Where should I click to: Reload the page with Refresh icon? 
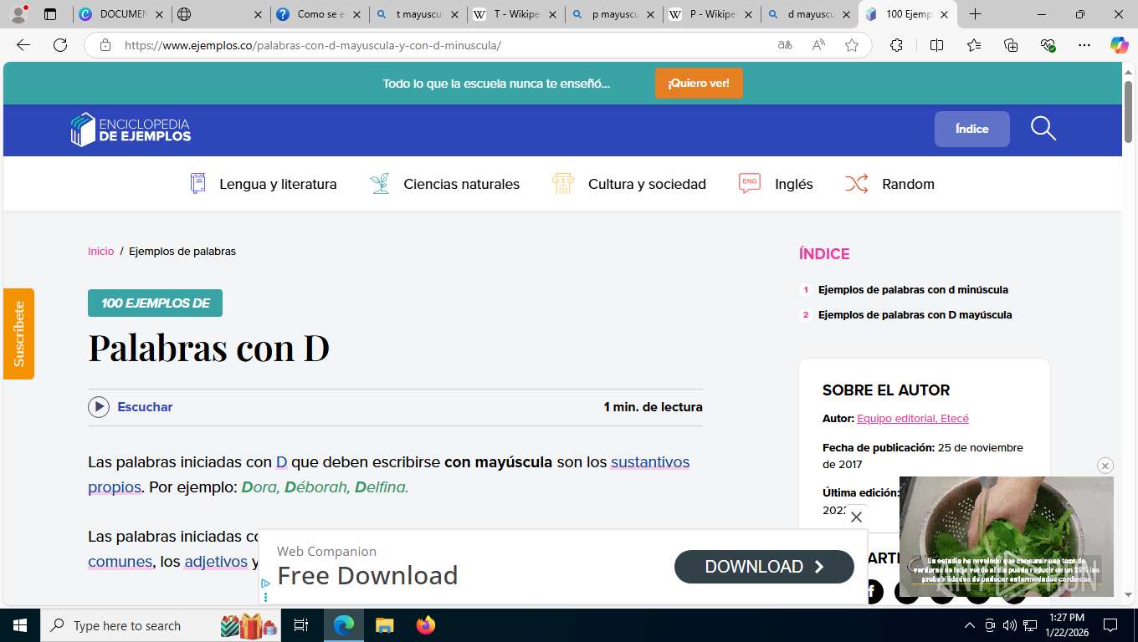click(x=60, y=45)
